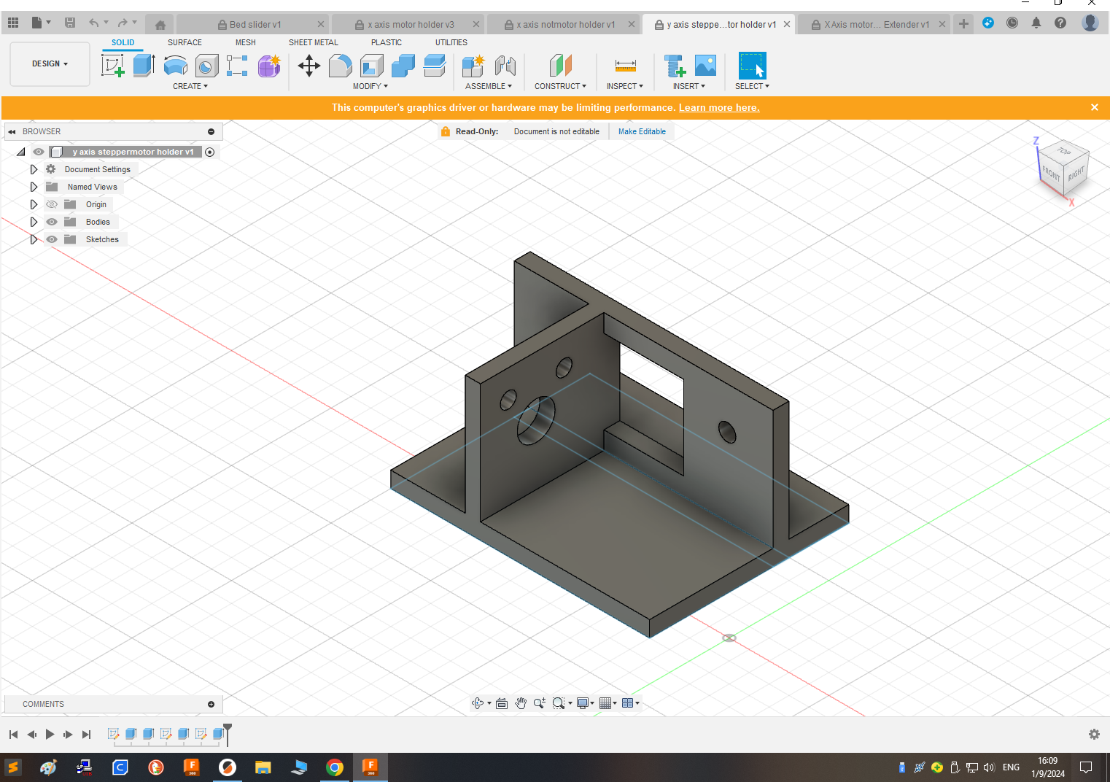Image resolution: width=1110 pixels, height=782 pixels.
Task: Open the CREATE dropdown menu
Action: tap(190, 86)
